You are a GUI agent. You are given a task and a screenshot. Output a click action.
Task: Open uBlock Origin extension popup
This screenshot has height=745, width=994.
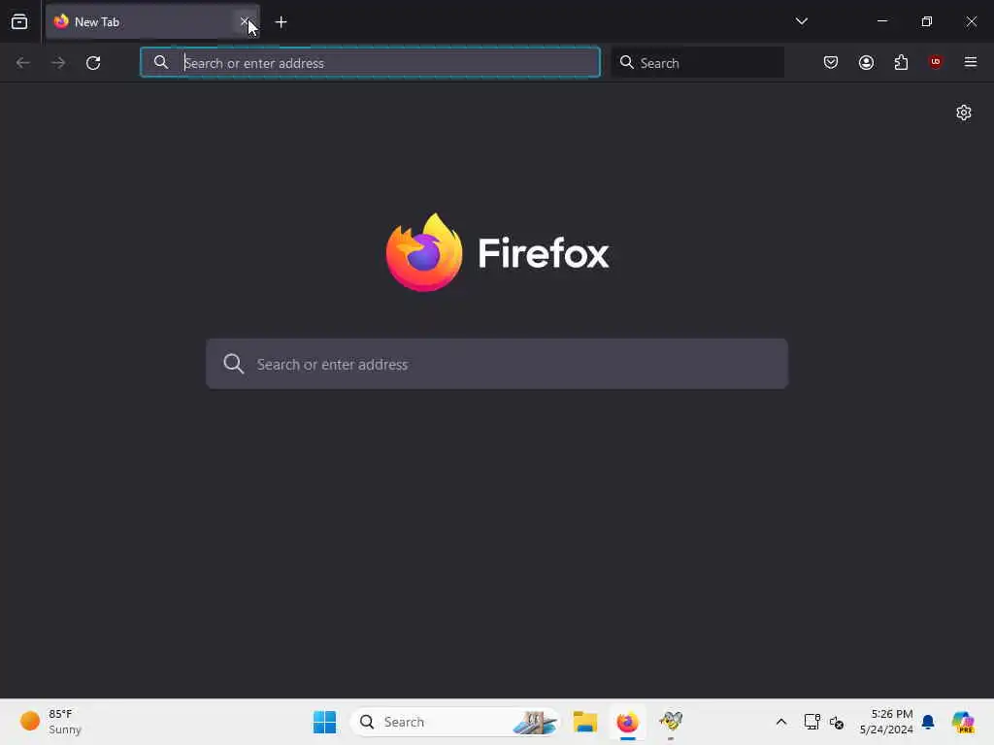click(935, 62)
